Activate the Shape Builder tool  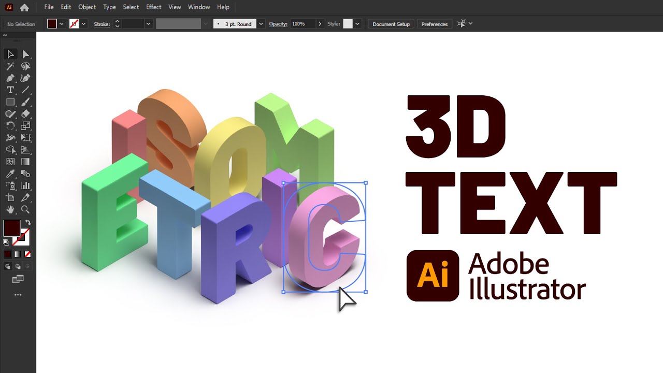10,150
